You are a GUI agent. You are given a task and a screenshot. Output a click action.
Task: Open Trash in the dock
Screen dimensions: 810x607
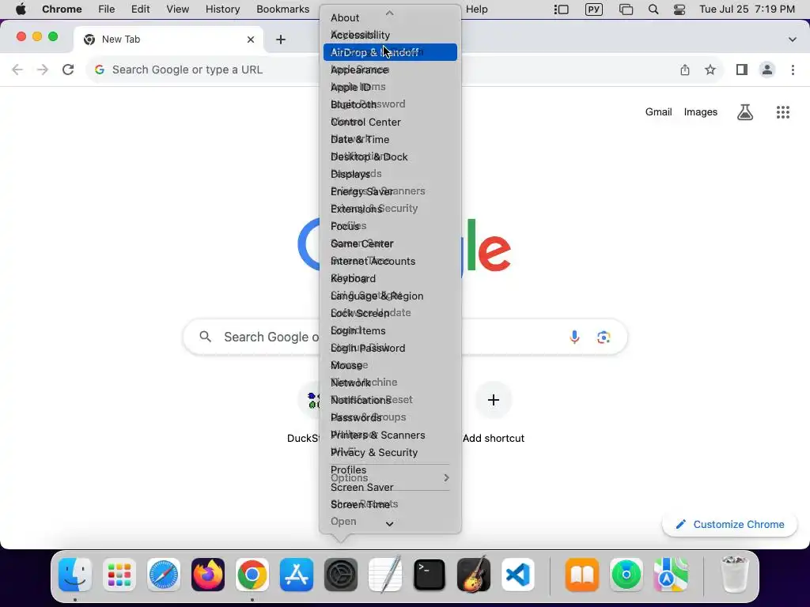[734, 575]
